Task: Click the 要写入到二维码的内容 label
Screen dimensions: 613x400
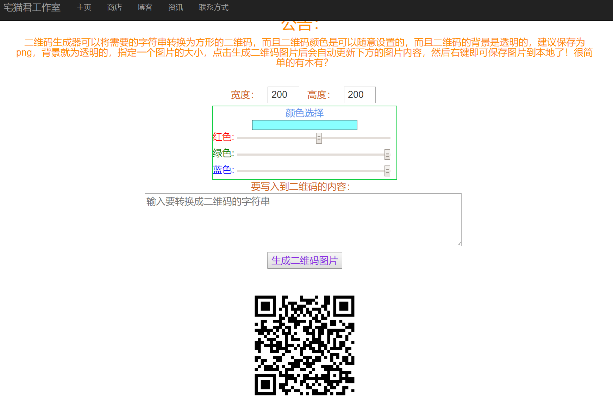Action: [x=300, y=187]
